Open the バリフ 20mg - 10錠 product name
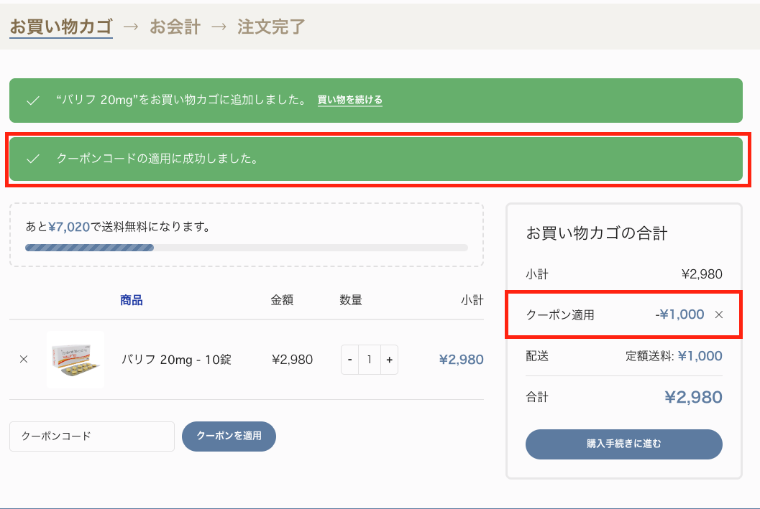This screenshot has width=760, height=509. pyautogui.click(x=175, y=360)
